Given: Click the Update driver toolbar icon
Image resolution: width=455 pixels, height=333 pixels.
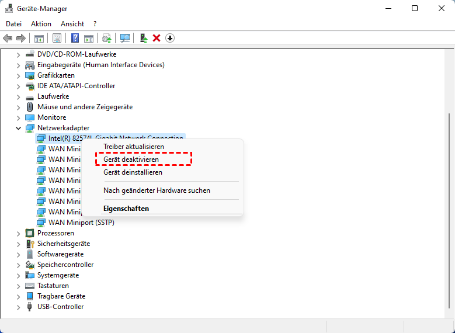Looking at the screenshot, I should pyautogui.click(x=106, y=38).
